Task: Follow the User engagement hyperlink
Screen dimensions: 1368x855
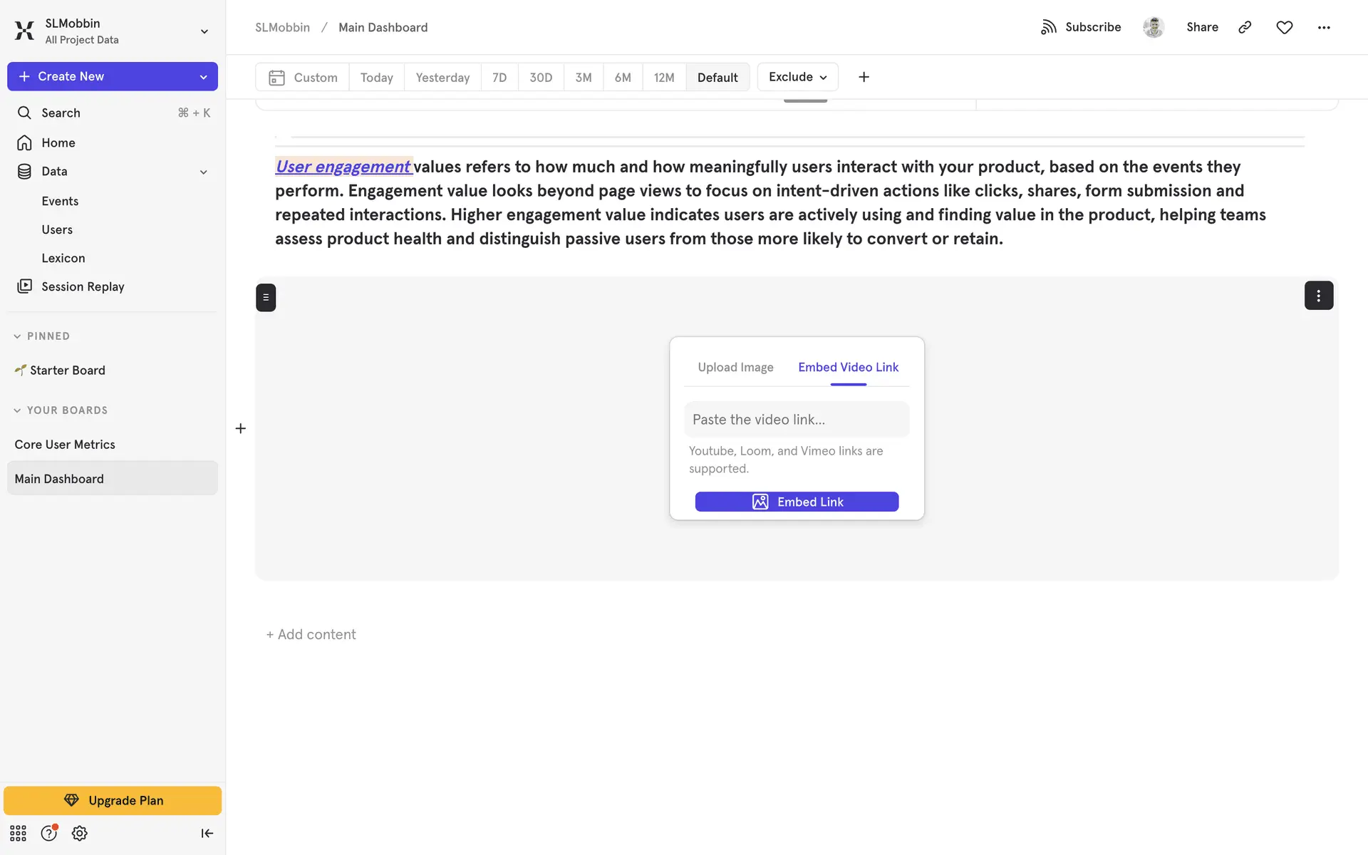Action: click(343, 167)
